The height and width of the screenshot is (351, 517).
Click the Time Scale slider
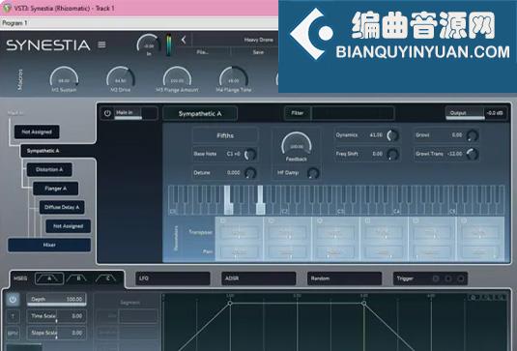coord(57,316)
